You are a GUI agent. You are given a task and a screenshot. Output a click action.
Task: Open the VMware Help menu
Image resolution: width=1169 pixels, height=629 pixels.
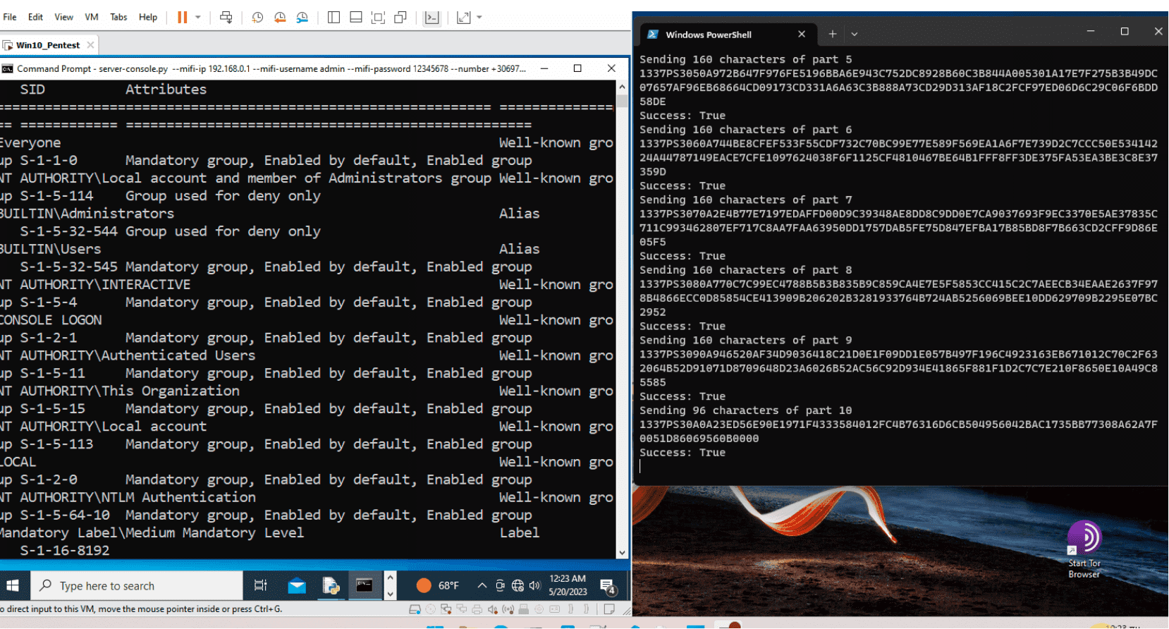click(148, 17)
